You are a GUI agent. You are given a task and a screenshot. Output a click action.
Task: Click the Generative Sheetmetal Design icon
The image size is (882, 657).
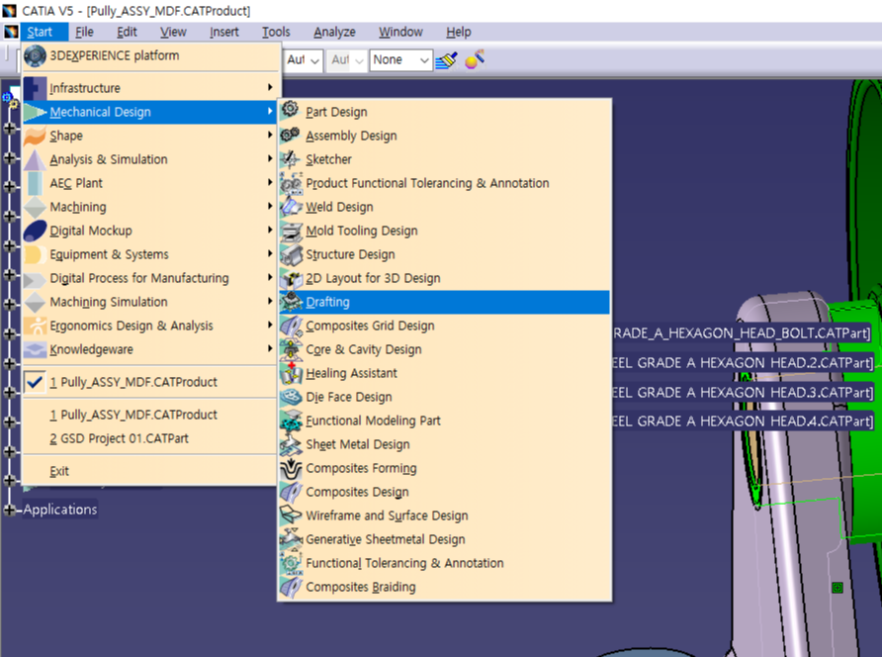click(291, 539)
